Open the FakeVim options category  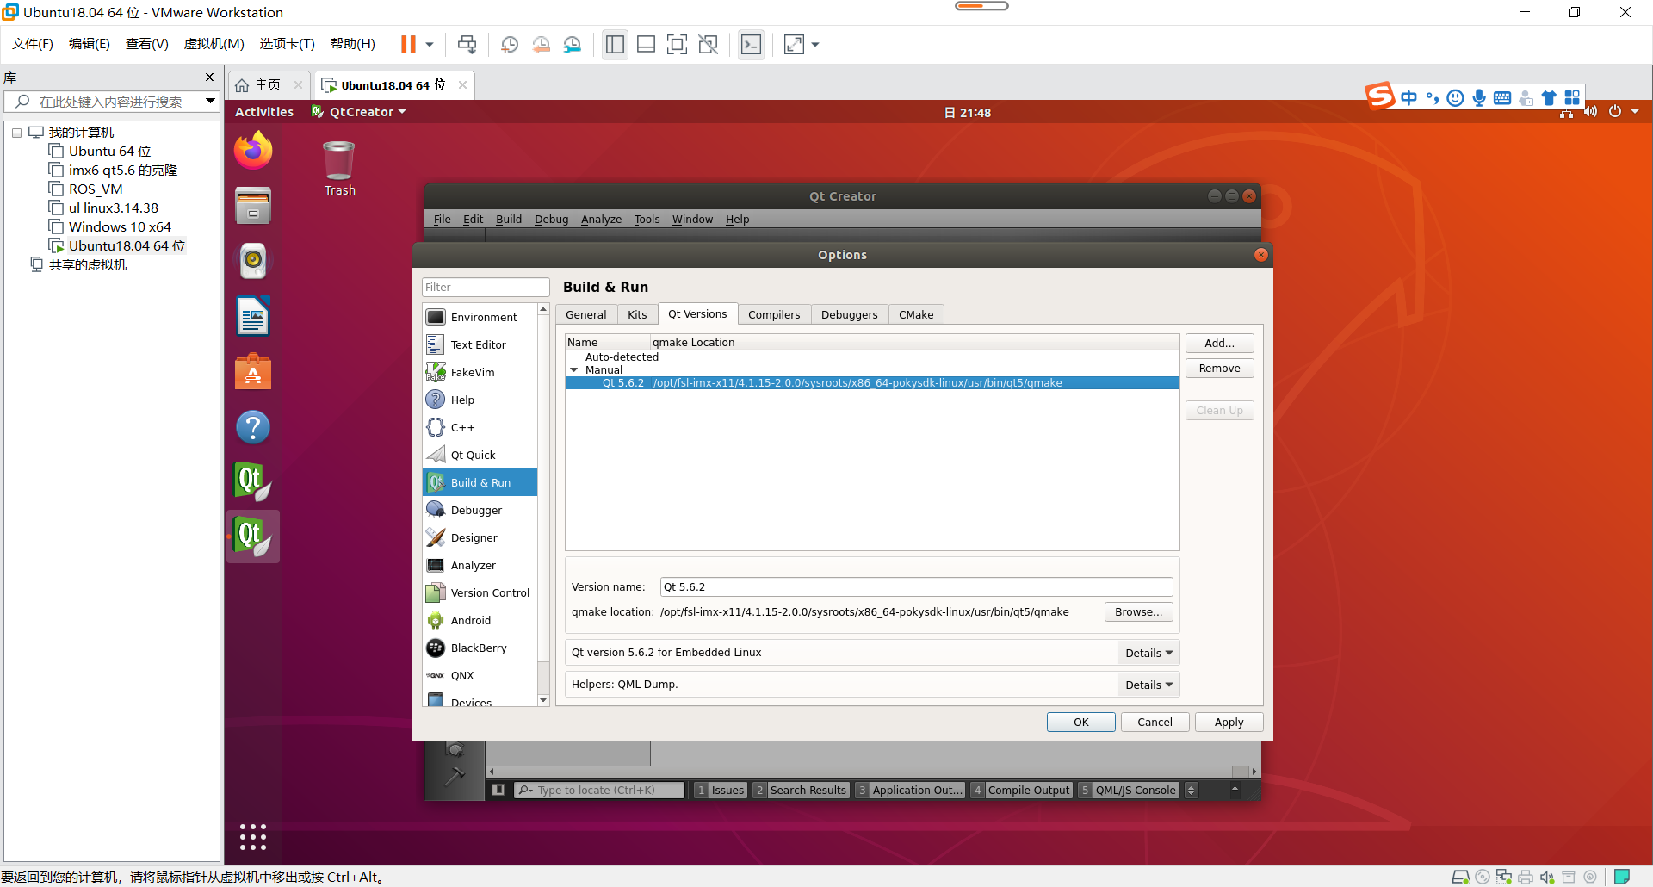pyautogui.click(x=473, y=372)
